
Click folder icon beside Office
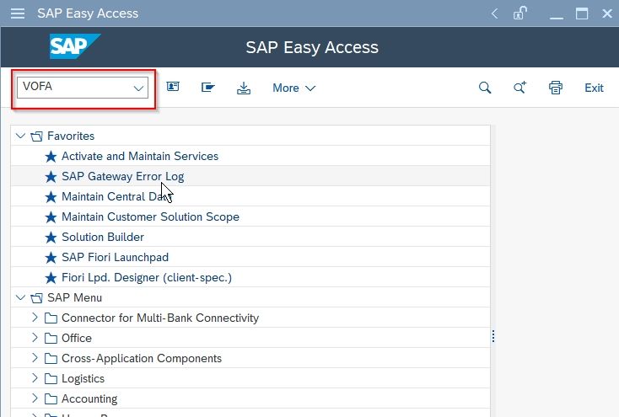pos(51,338)
